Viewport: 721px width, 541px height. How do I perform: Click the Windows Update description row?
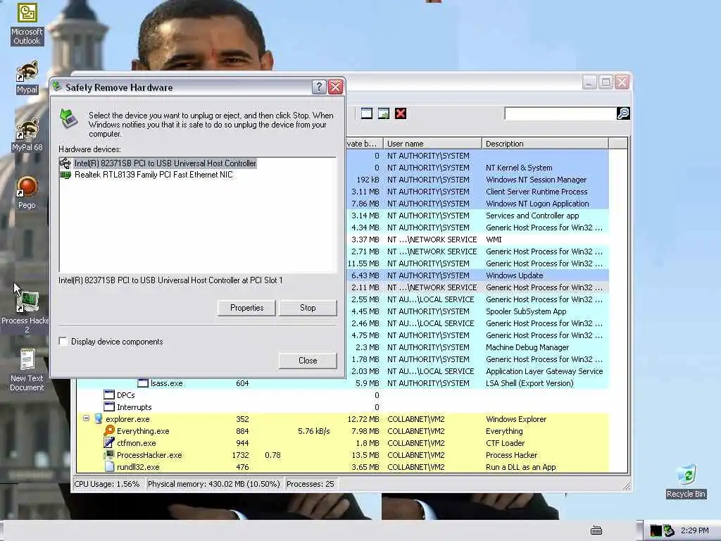[514, 275]
